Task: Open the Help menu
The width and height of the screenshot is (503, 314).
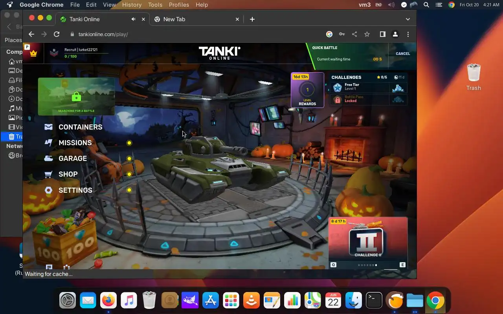Action: click(202, 5)
